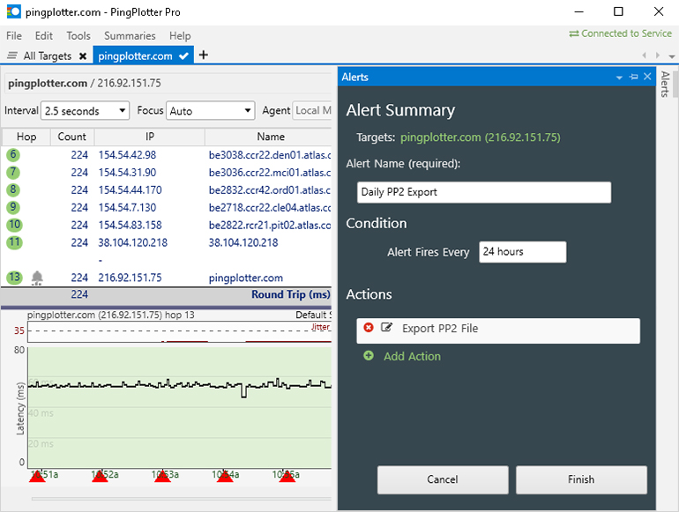Click the red marker at 10:54a

[225, 477]
